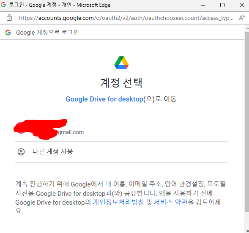Click the 계정 선택 heading
The width and height of the screenshot is (249, 233).
(x=121, y=83)
